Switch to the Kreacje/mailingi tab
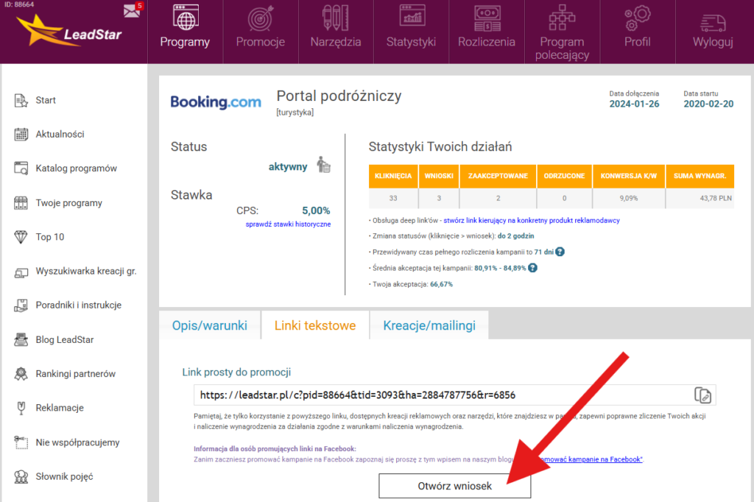This screenshot has height=502, width=754. coord(429,325)
